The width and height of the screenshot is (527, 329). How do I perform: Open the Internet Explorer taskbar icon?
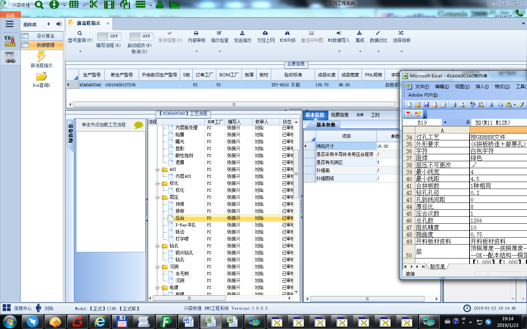(x=100, y=322)
